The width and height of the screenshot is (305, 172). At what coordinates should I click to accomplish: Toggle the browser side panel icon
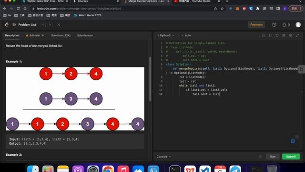(x=278, y=9)
